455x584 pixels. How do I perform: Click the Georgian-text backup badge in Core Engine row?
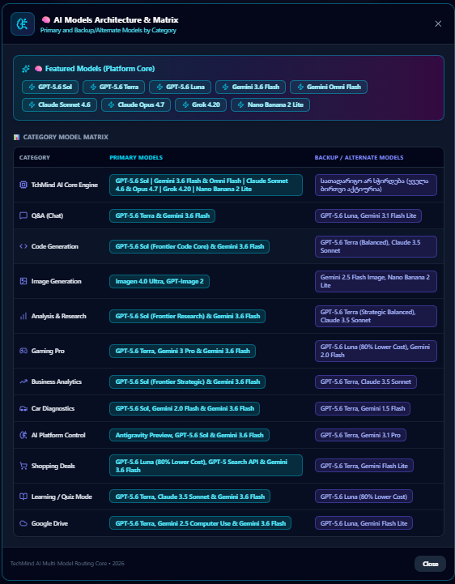[376, 185]
